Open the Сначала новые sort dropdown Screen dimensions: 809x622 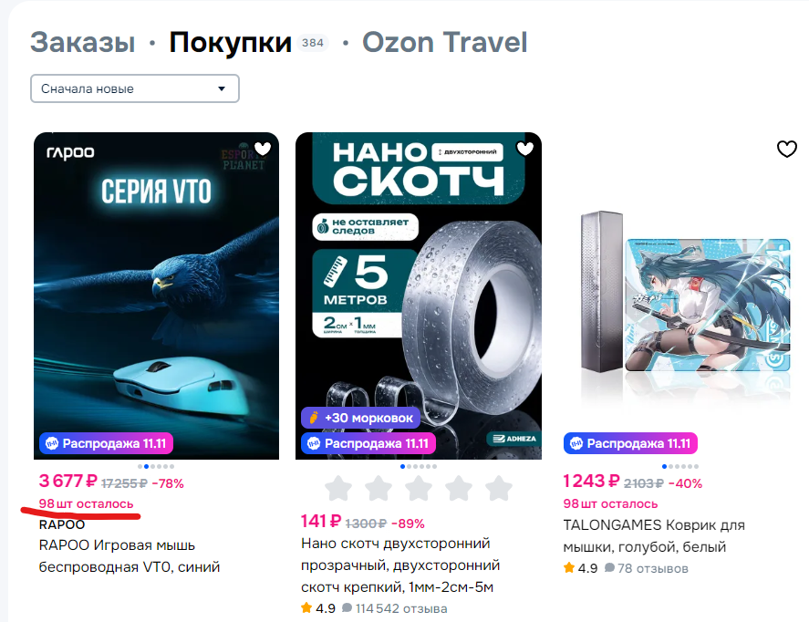pyautogui.click(x=135, y=88)
